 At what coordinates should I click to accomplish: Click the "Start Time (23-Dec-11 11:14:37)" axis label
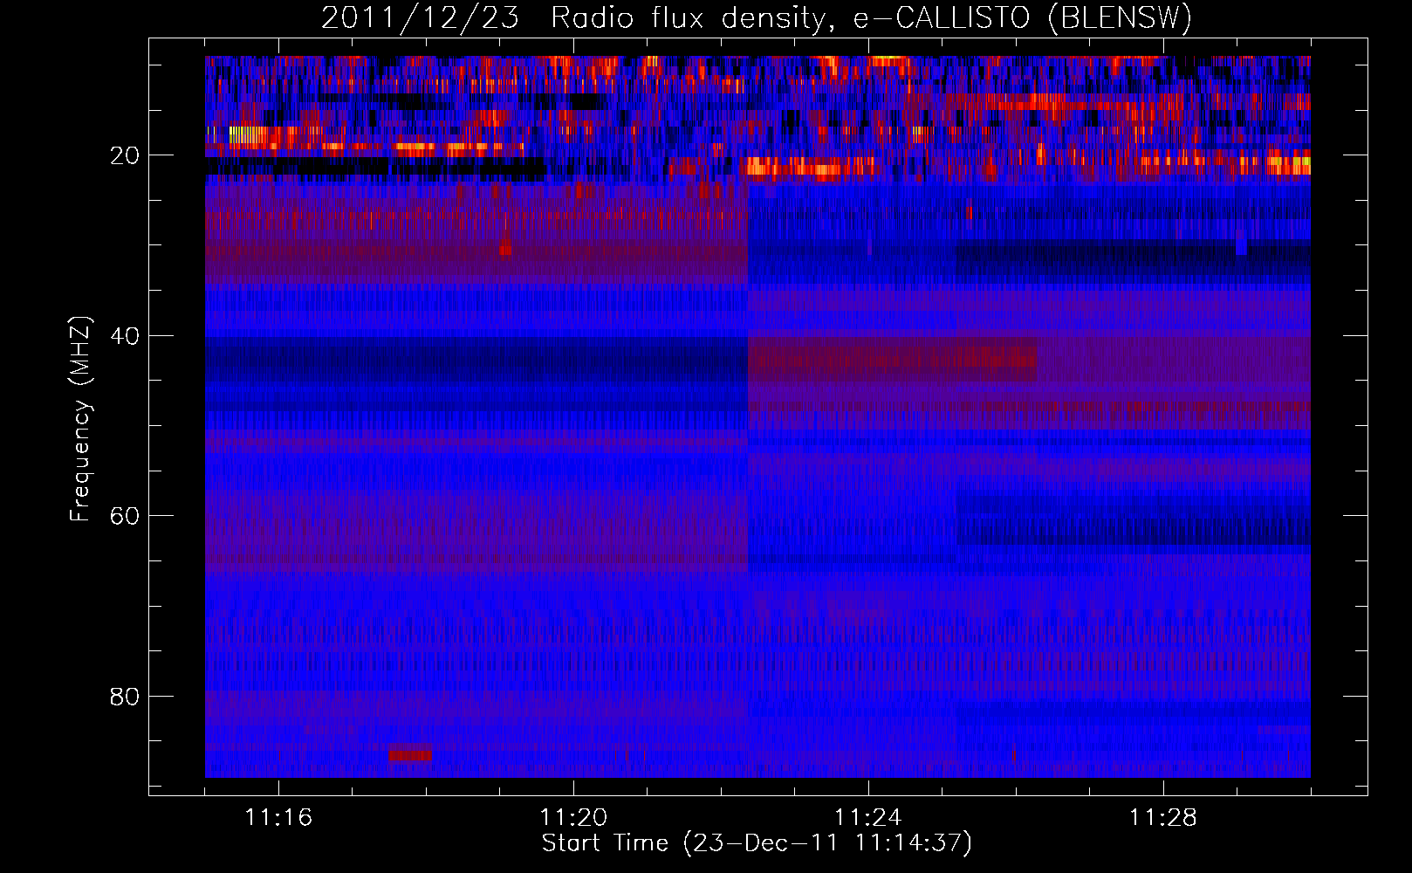click(x=757, y=843)
